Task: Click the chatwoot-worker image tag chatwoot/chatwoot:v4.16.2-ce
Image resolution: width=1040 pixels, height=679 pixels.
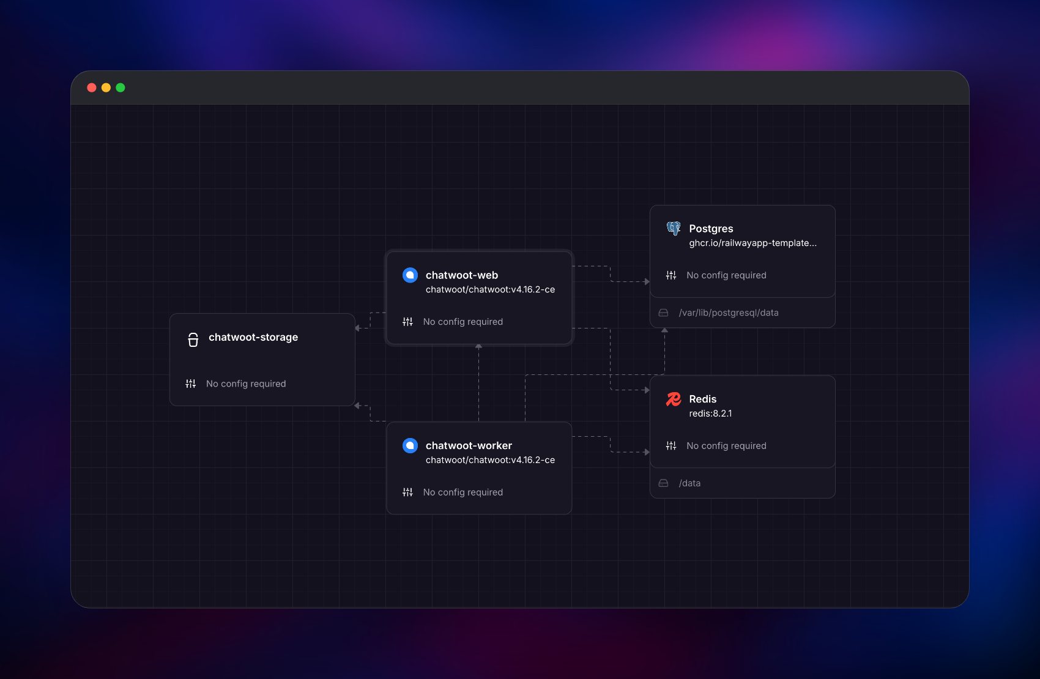Action: coord(491,460)
